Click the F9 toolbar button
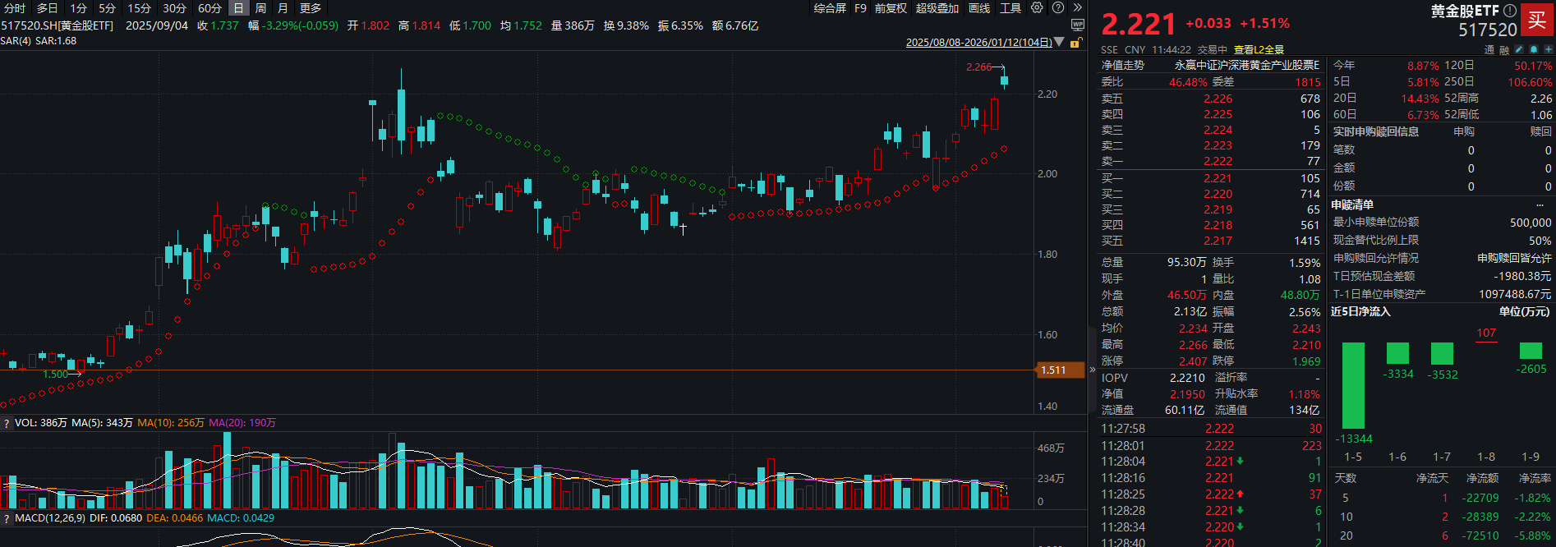The image size is (1556, 547). click(x=860, y=8)
